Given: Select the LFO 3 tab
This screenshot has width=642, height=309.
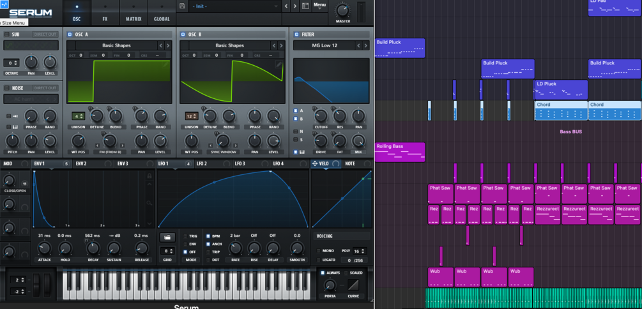Looking at the screenshot, I should 250,163.
